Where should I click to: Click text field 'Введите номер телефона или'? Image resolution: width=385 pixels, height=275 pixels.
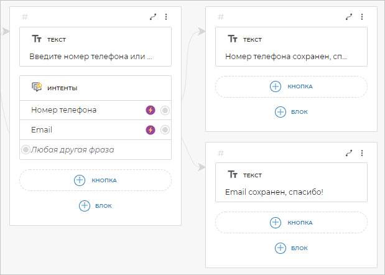coord(91,57)
